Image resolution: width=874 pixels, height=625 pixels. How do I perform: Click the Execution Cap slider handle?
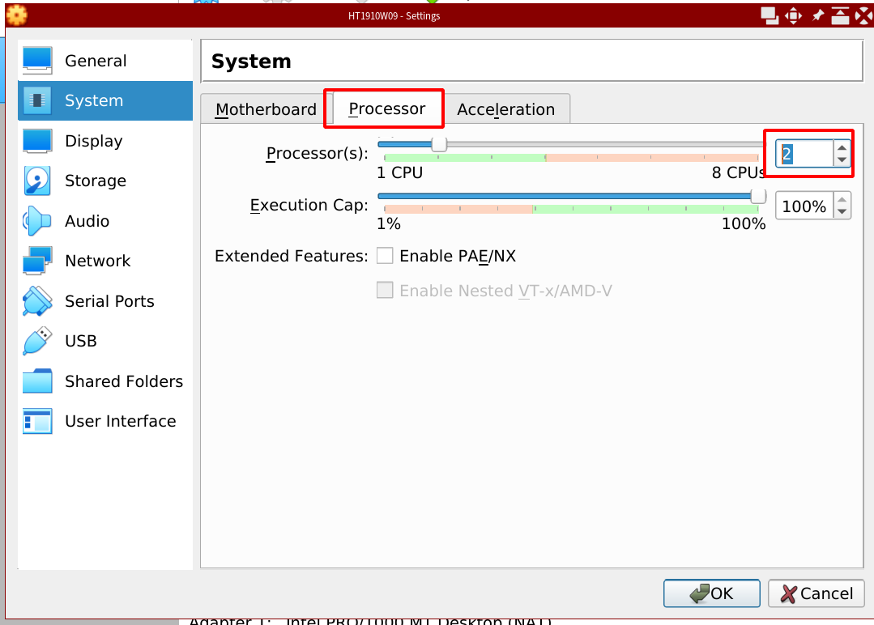758,196
